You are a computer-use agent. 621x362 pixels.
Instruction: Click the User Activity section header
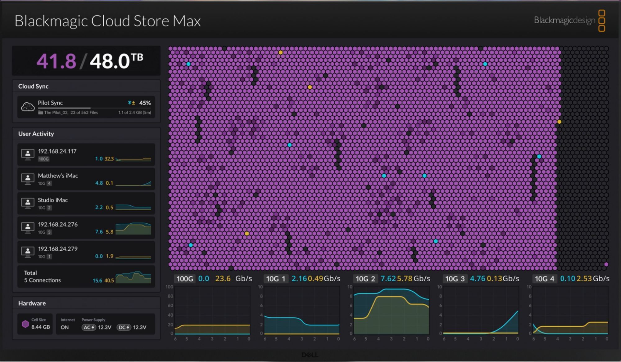tap(36, 134)
